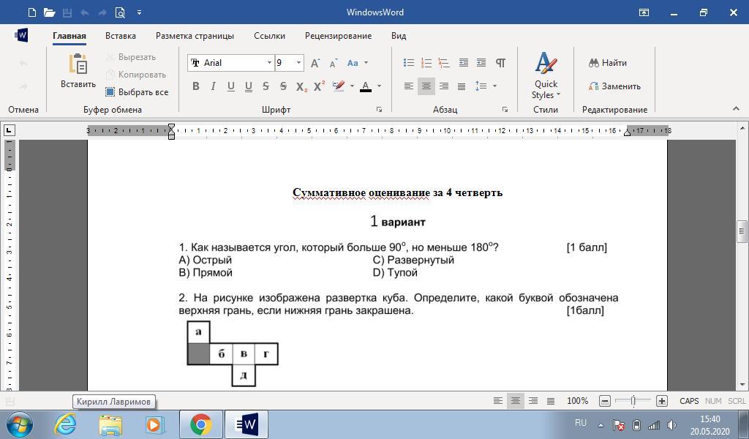Viewport: 749px width, 439px height.
Task: Toggle italic formatting
Action: [x=213, y=86]
